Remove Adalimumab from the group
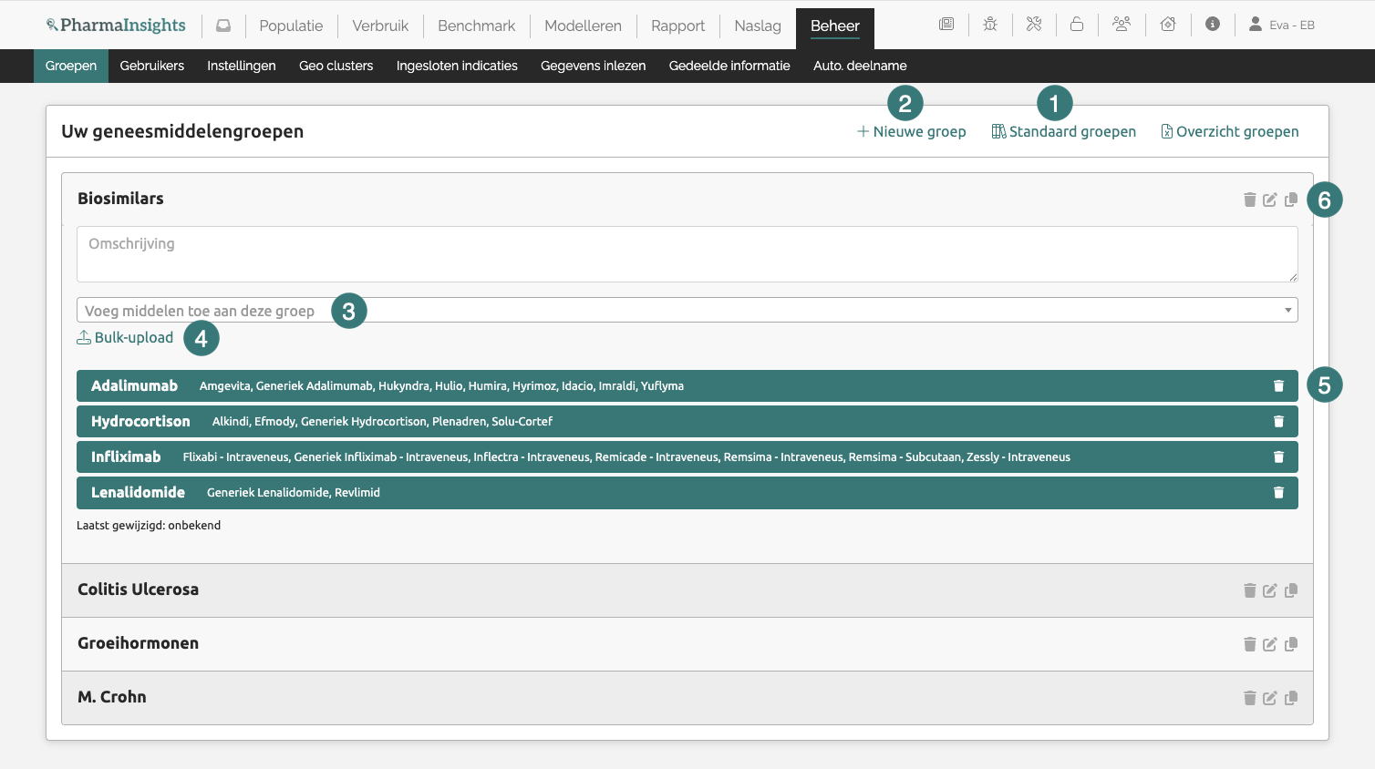The width and height of the screenshot is (1375, 769). tap(1278, 386)
